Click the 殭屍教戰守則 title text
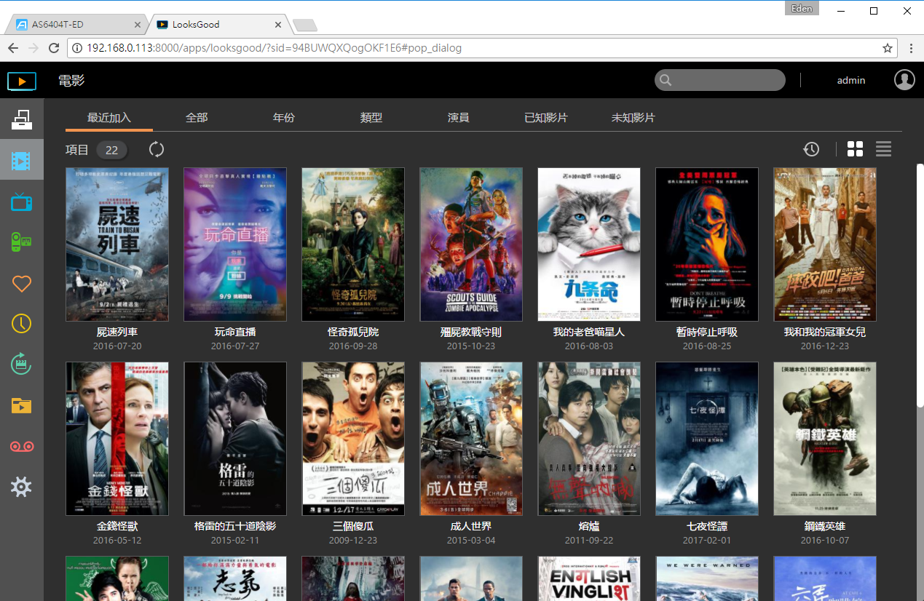Viewport: 924px width, 601px height. (471, 332)
